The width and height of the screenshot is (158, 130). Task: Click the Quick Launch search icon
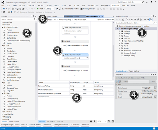coord(143,2)
